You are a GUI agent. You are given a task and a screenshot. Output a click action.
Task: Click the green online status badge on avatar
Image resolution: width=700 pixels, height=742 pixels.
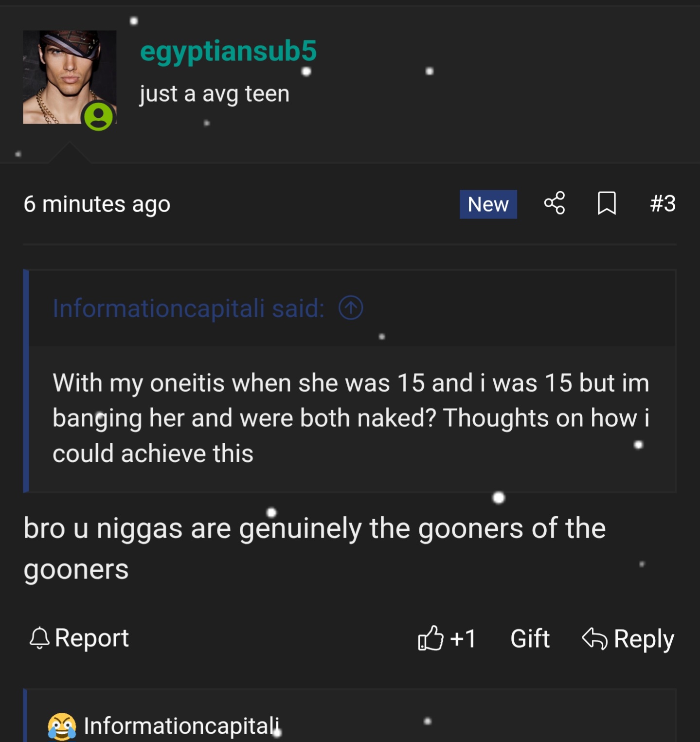99,116
